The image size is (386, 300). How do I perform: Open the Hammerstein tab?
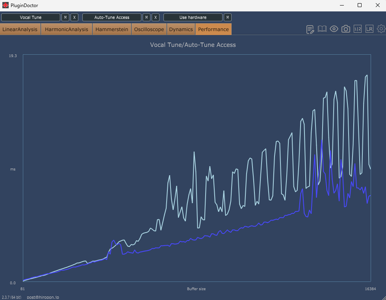(112, 29)
